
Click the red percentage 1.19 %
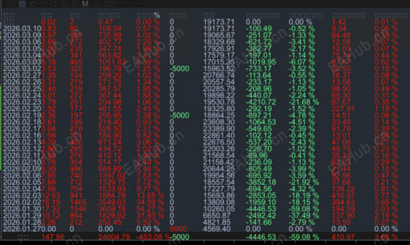386,108
